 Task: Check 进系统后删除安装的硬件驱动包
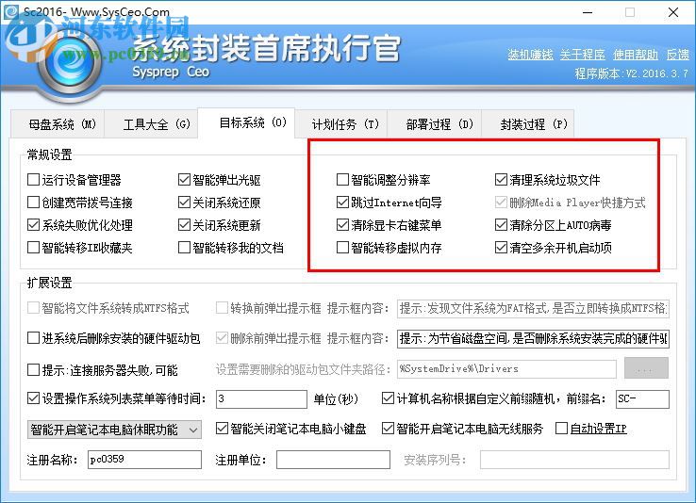[x=33, y=338]
